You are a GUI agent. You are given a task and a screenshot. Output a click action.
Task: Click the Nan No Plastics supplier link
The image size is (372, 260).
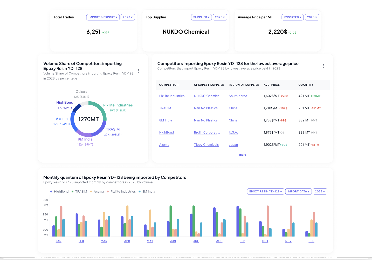click(x=206, y=108)
